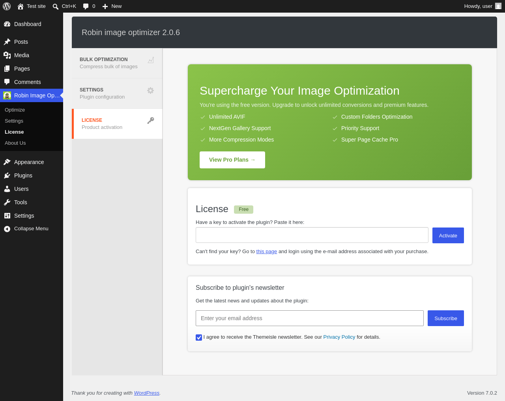This screenshot has width=505, height=401.
Task: Open the Ctrl+K search magnifier icon
Action: click(x=56, y=6)
